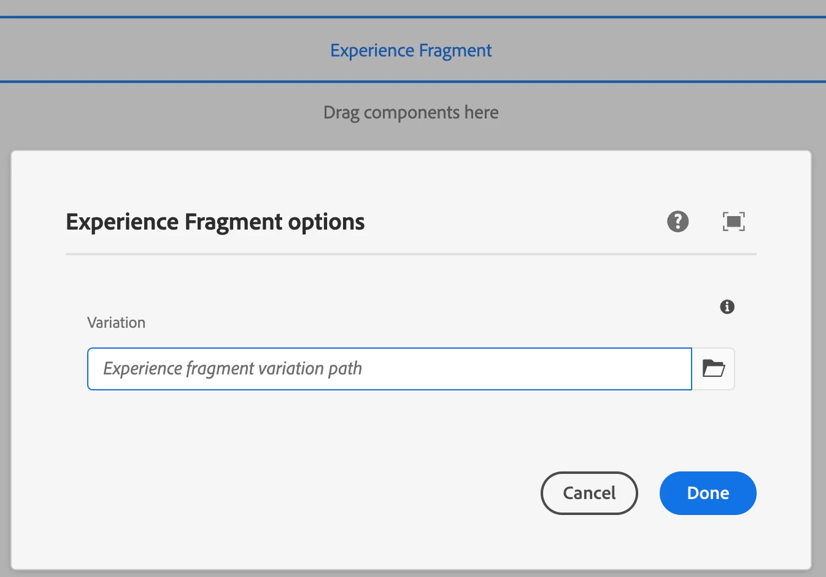
Task: Focus the "Experience fragment variation path" textbox
Action: (389, 369)
